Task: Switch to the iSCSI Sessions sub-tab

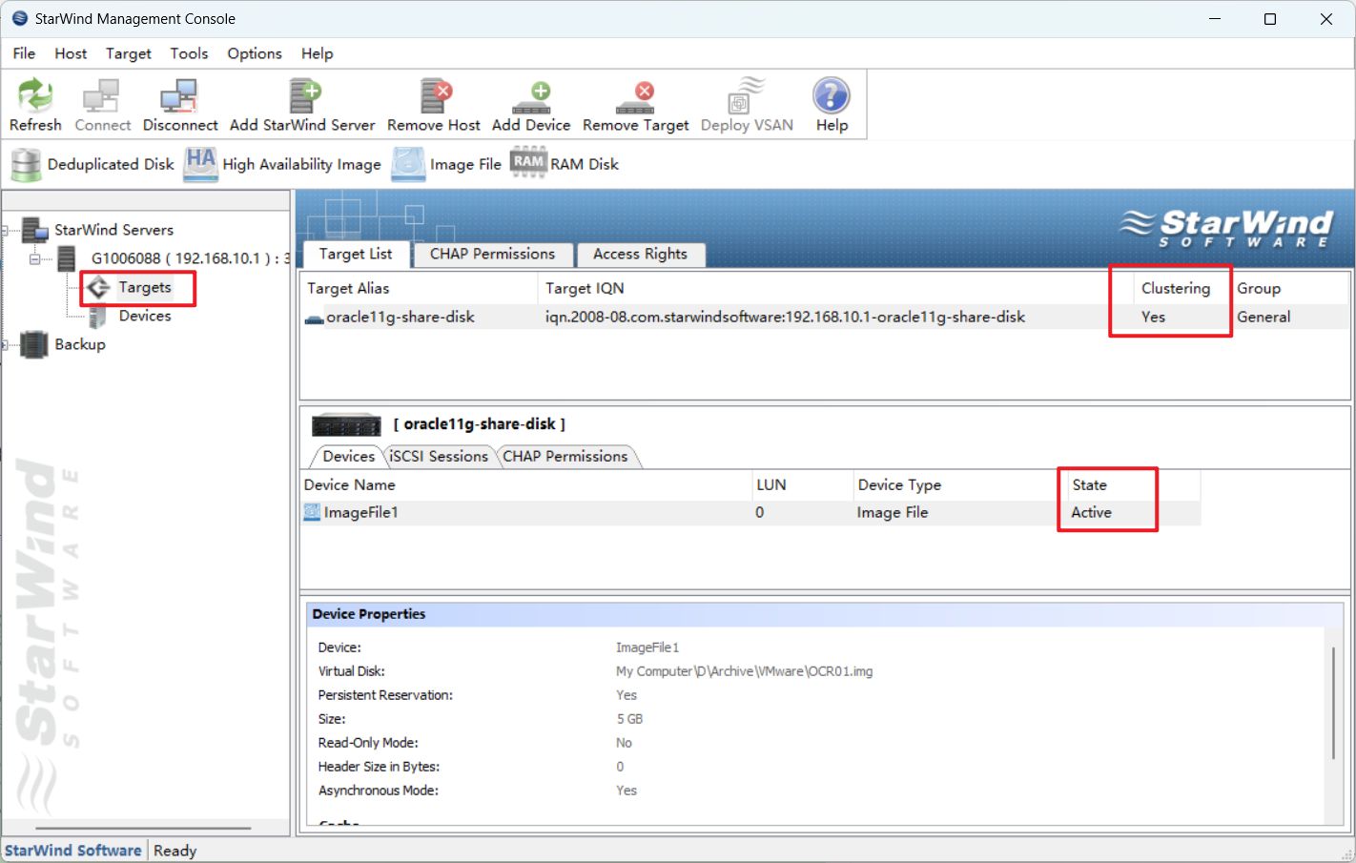Action: click(439, 456)
